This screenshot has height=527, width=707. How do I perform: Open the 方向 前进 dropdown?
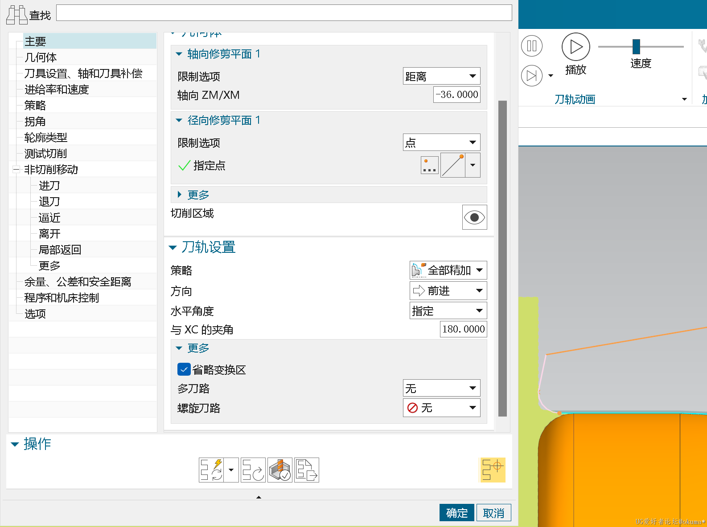click(448, 291)
